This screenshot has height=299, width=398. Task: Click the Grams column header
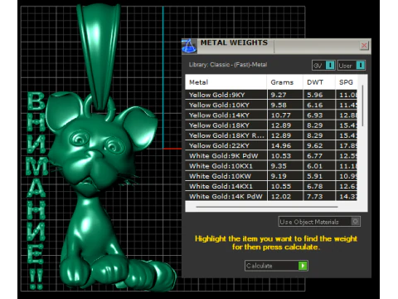point(284,82)
